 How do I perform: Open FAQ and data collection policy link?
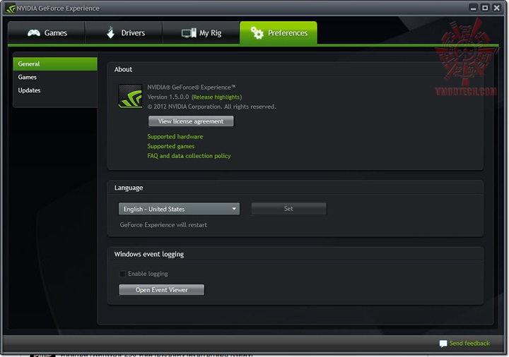[x=189, y=156]
